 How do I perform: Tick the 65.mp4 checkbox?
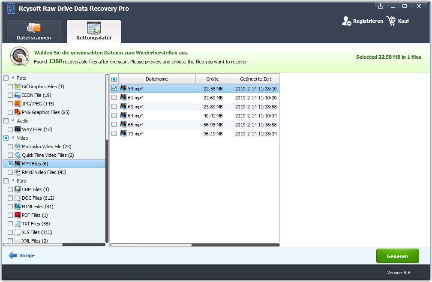click(x=114, y=124)
